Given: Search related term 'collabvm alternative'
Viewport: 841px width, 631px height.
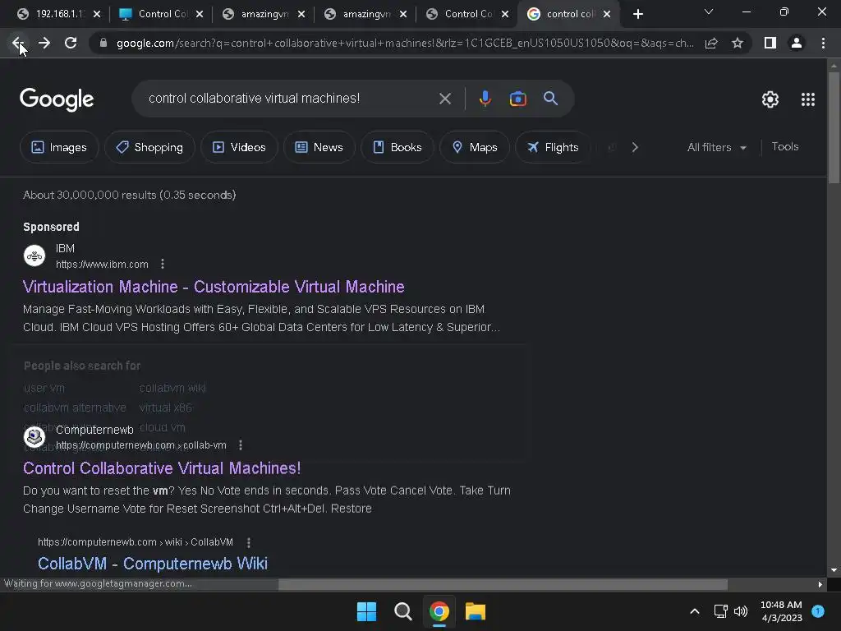Looking at the screenshot, I should point(75,408).
